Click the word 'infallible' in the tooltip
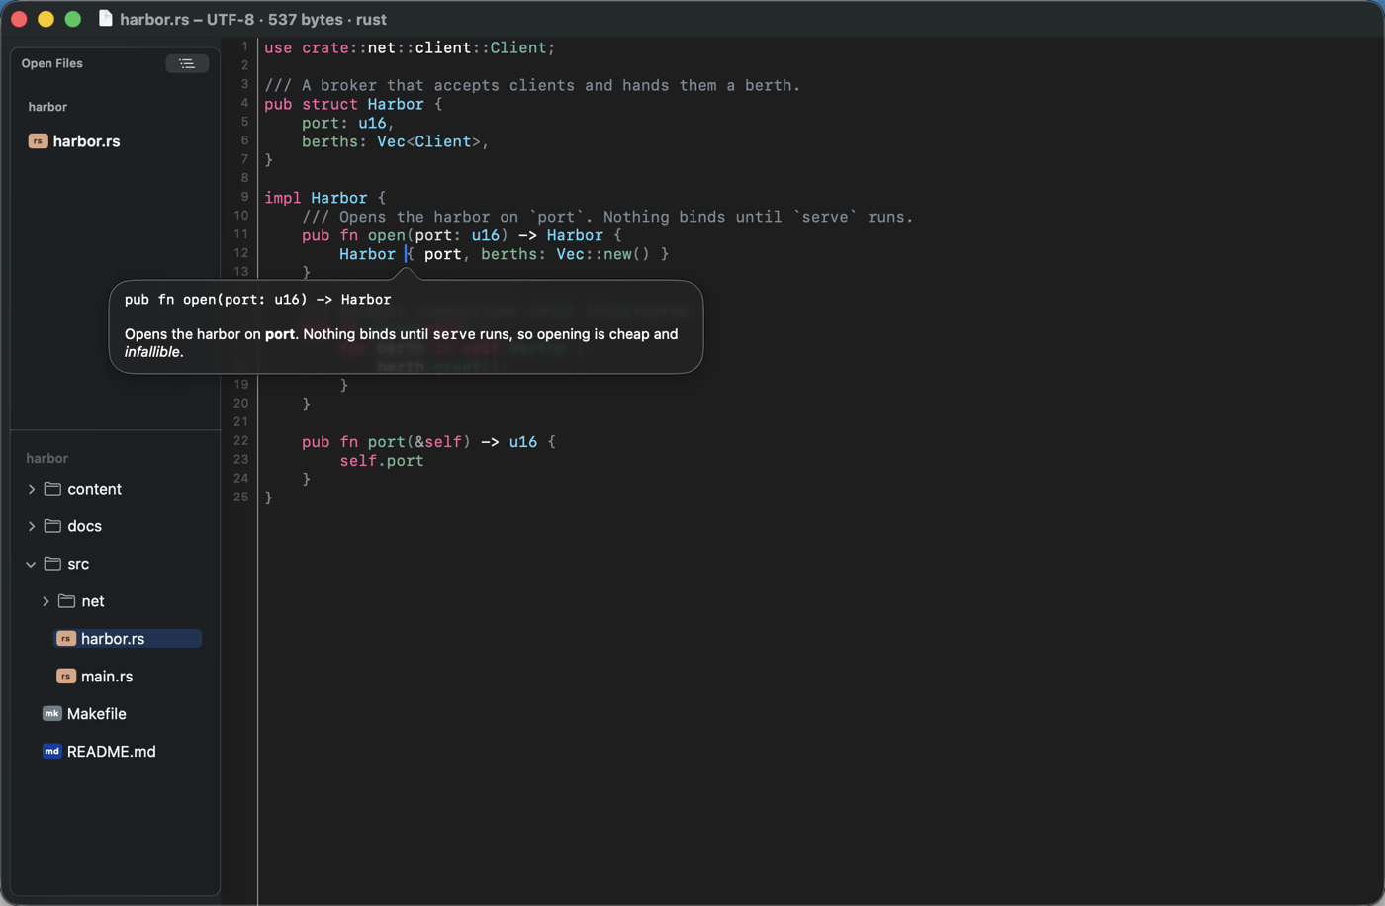The height and width of the screenshot is (906, 1385). 152,352
